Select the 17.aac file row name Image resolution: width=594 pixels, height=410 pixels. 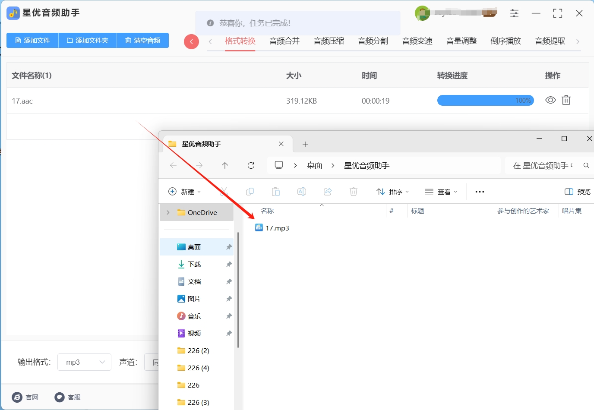tap(22, 101)
